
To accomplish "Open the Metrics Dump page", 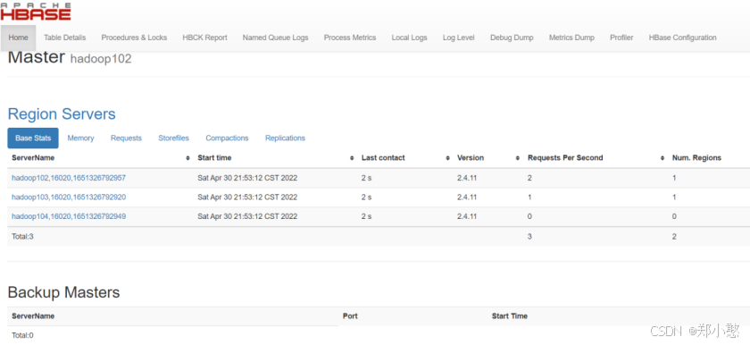I will point(571,38).
